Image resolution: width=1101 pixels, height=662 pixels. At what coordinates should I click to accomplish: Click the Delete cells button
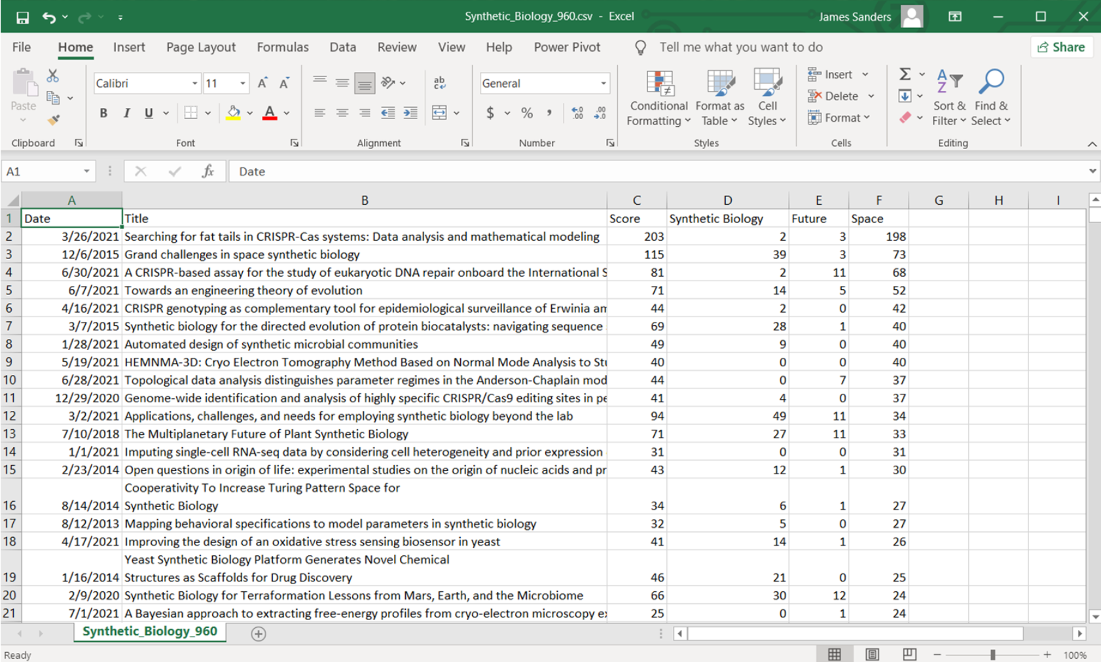841,96
